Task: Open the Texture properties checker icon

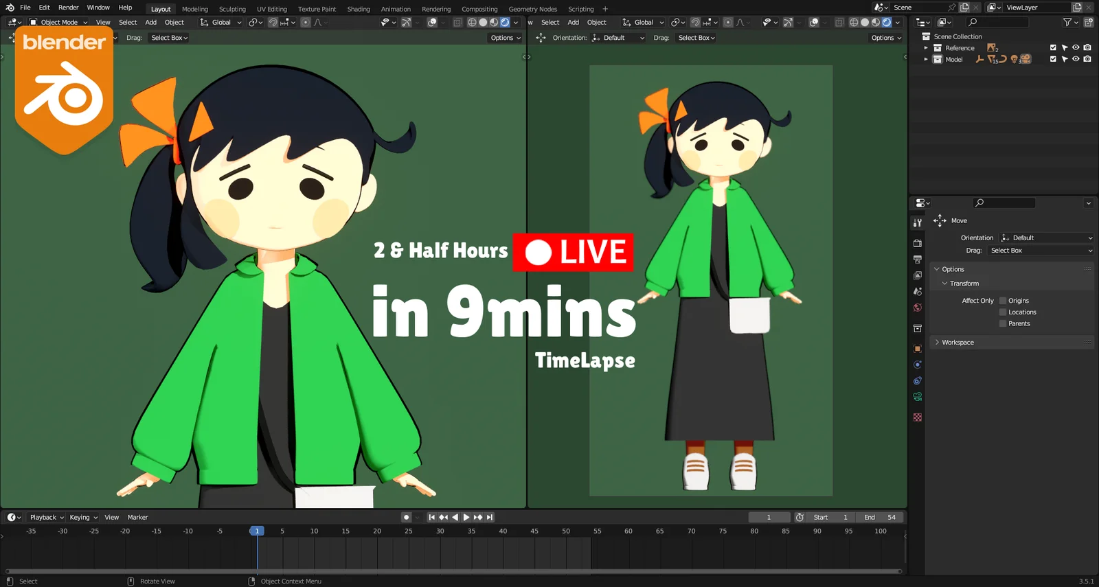Action: point(918,417)
